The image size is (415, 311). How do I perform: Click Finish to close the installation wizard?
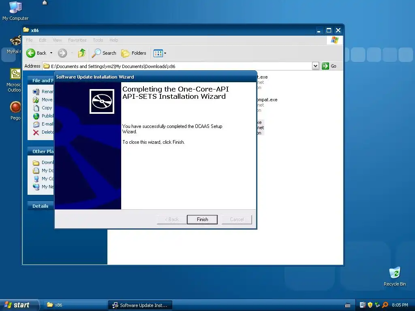point(202,219)
